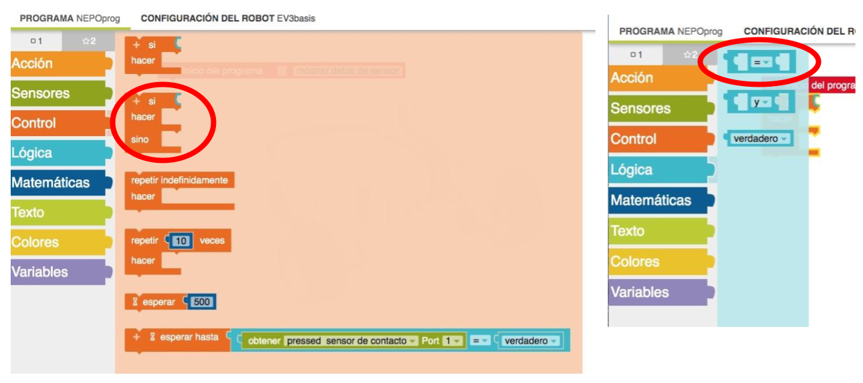Switch to left 'CONFIGURACIÓN DEL ROBOT EV3basis' tab
Screen dimensions: 863x383
228,19
